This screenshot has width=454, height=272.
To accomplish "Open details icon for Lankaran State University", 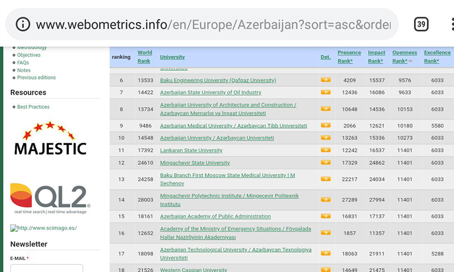I will [326, 150].
